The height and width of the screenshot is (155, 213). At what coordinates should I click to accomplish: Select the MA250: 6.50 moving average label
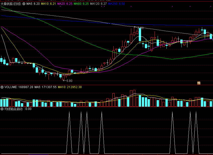(116, 4)
